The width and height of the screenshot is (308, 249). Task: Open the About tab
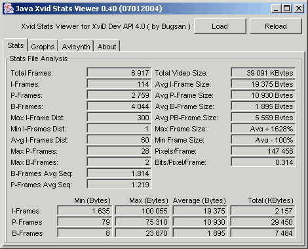[107, 47]
